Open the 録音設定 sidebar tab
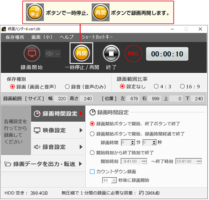Image resolution: width=209 pixels, height=200 pixels. point(58,147)
